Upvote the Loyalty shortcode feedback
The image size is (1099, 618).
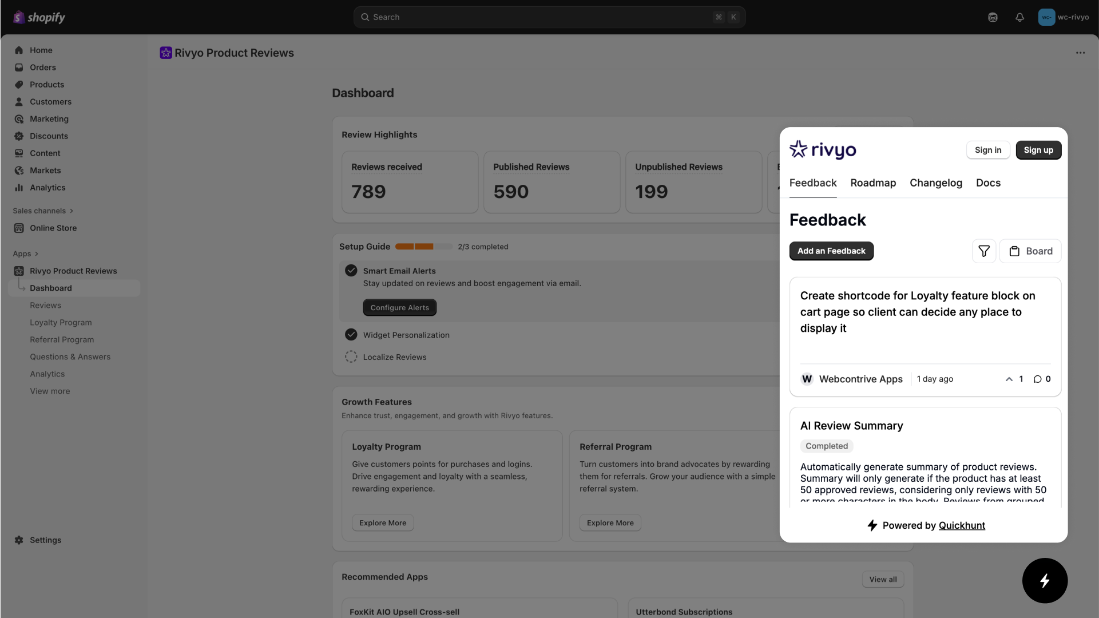[1014, 379]
